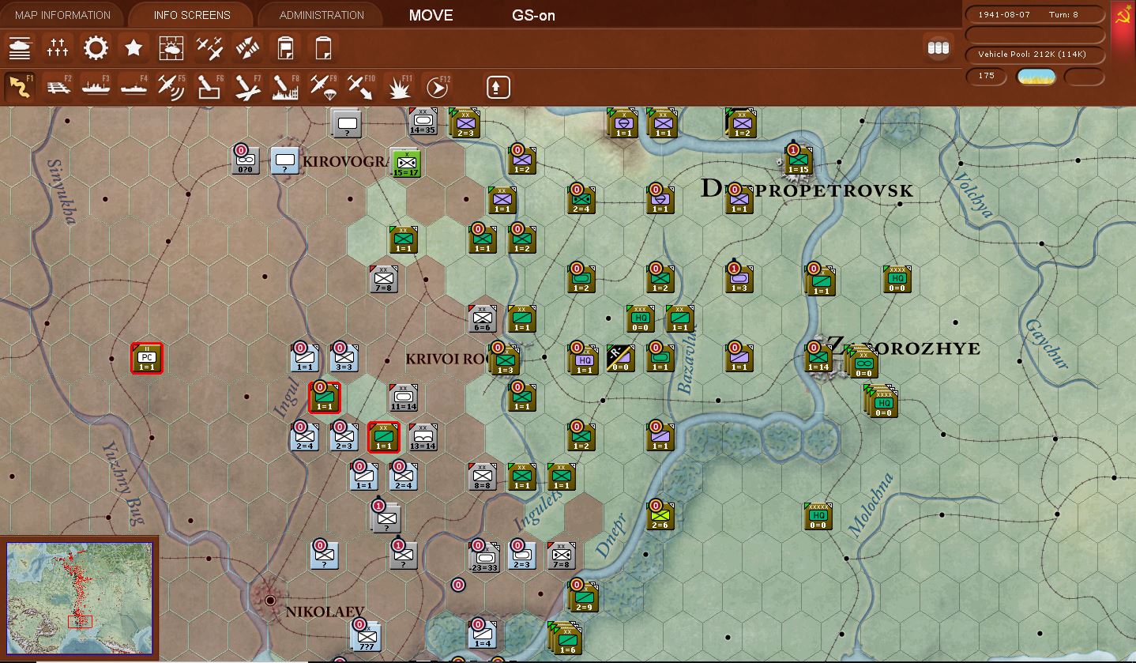The image size is (1136, 663).
Task: Click the MOVE mode label
Action: point(431,15)
